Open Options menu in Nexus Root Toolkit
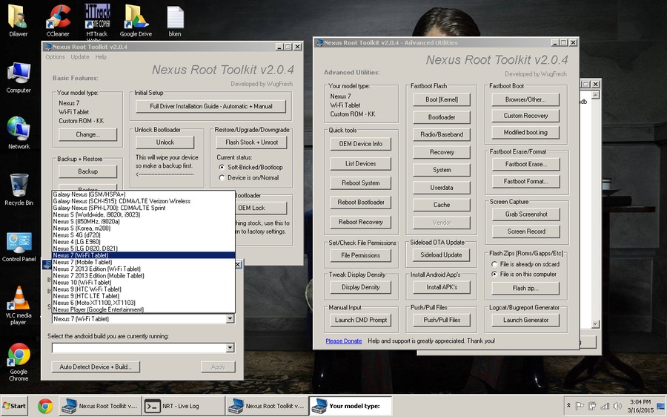This screenshot has height=417, width=667. (x=56, y=57)
